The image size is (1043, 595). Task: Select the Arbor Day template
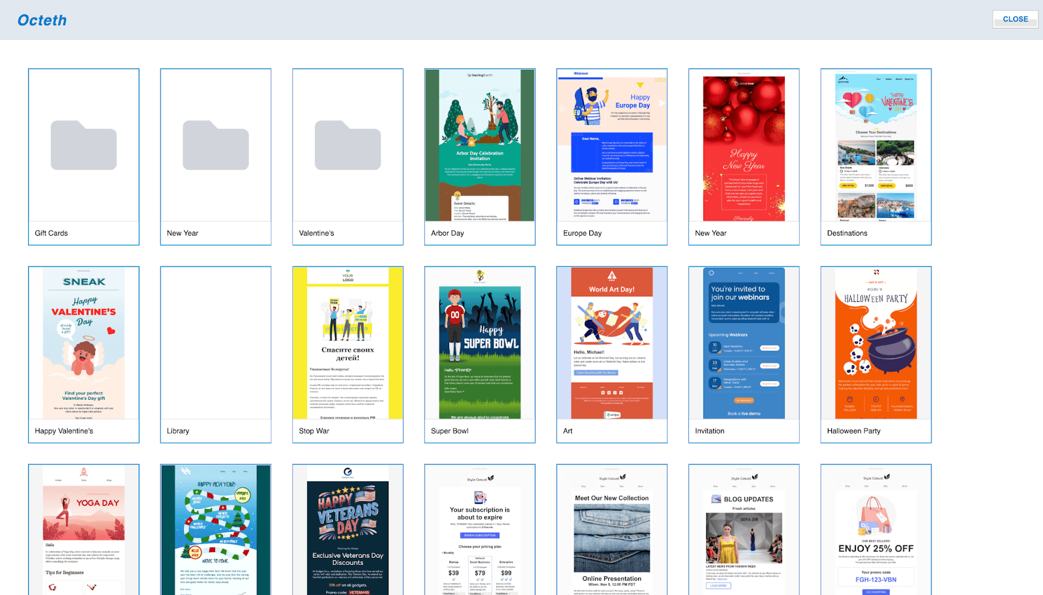[480, 150]
